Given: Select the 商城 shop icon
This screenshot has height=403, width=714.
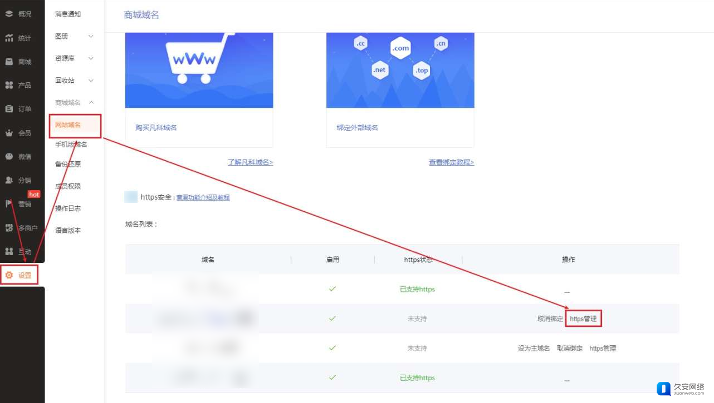Looking at the screenshot, I should point(9,62).
